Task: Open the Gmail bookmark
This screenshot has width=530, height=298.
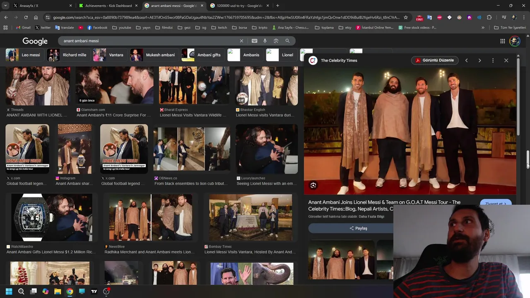Action: click(x=23, y=28)
